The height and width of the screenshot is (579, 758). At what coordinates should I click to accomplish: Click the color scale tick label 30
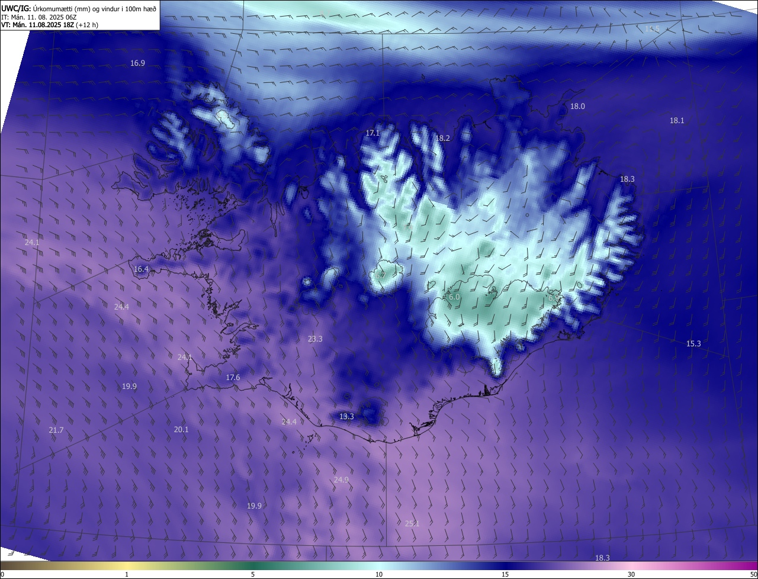click(631, 574)
